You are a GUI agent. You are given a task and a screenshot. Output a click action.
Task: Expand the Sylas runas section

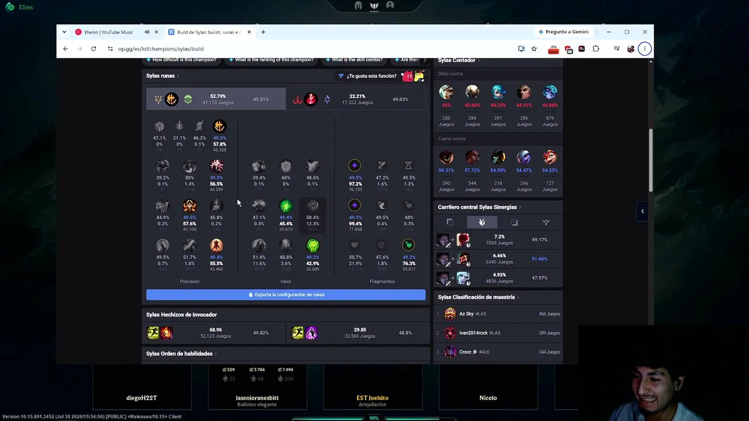[x=163, y=76]
